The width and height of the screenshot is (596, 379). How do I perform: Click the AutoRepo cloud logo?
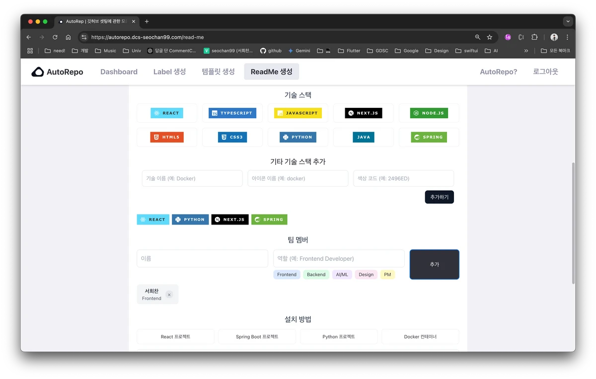(38, 72)
